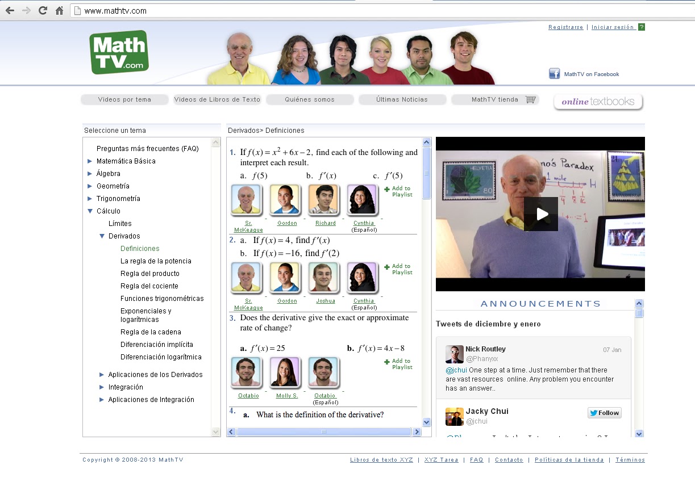The height and width of the screenshot is (490, 695).
Task: Open Sr. McKeague's video thumbnail for problem 1
Action: tap(247, 200)
